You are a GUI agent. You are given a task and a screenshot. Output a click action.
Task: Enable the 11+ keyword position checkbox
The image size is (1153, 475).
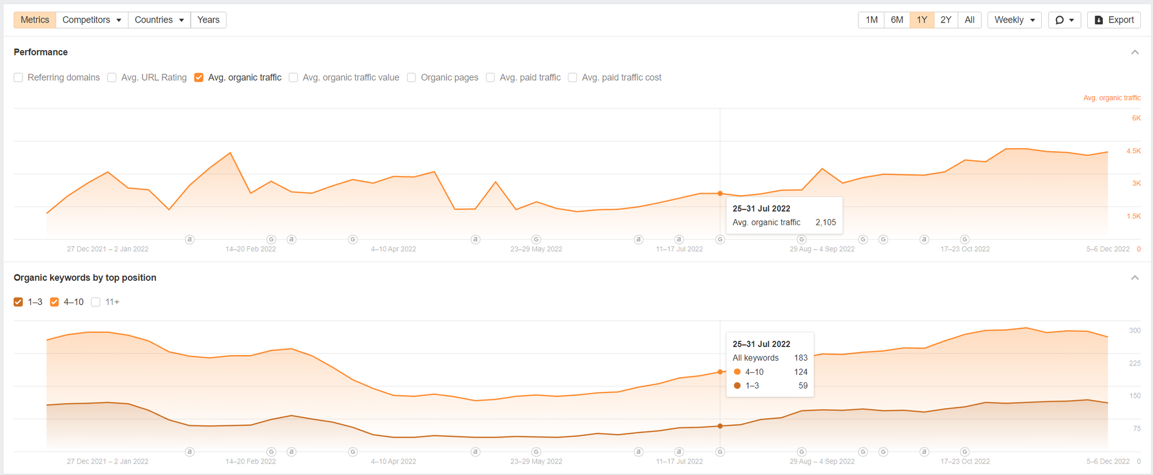[x=96, y=302]
